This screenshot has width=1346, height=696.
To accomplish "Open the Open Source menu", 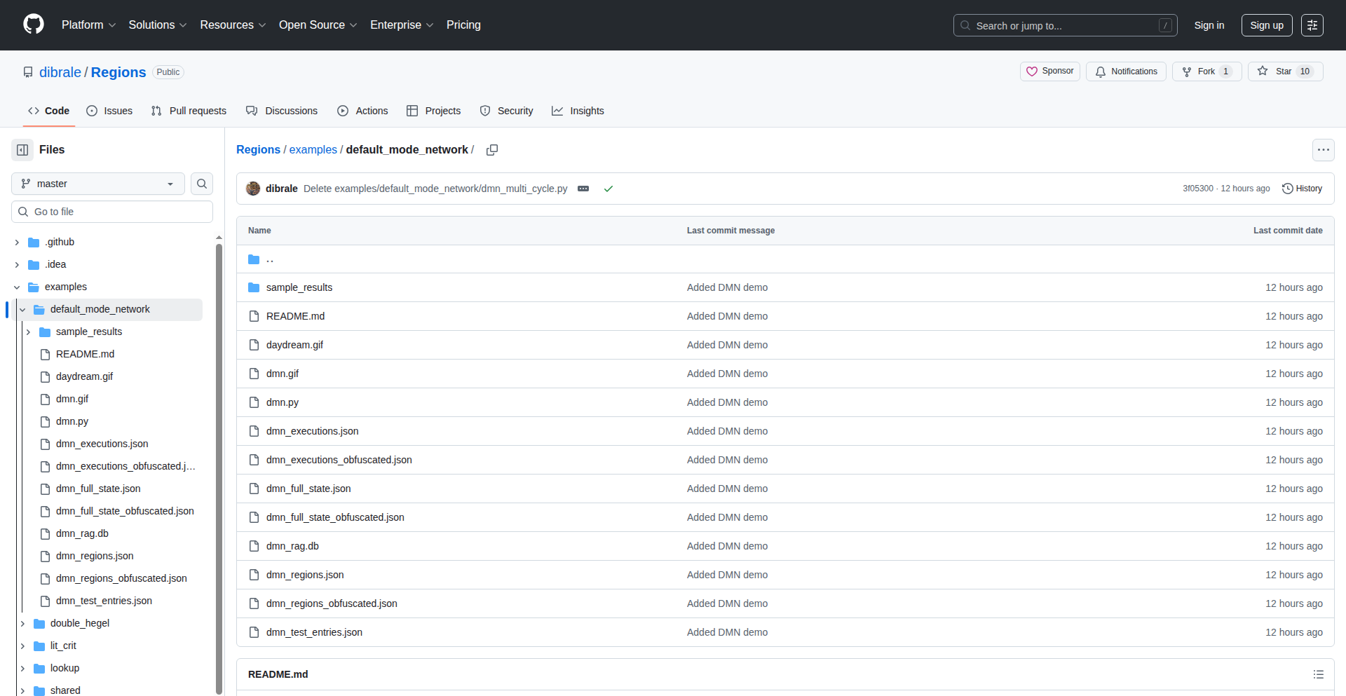I will click(318, 25).
